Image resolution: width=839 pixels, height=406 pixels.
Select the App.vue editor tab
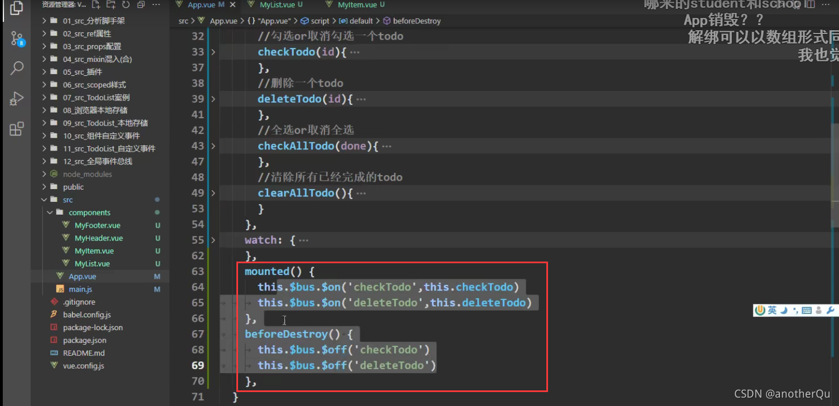coord(201,4)
